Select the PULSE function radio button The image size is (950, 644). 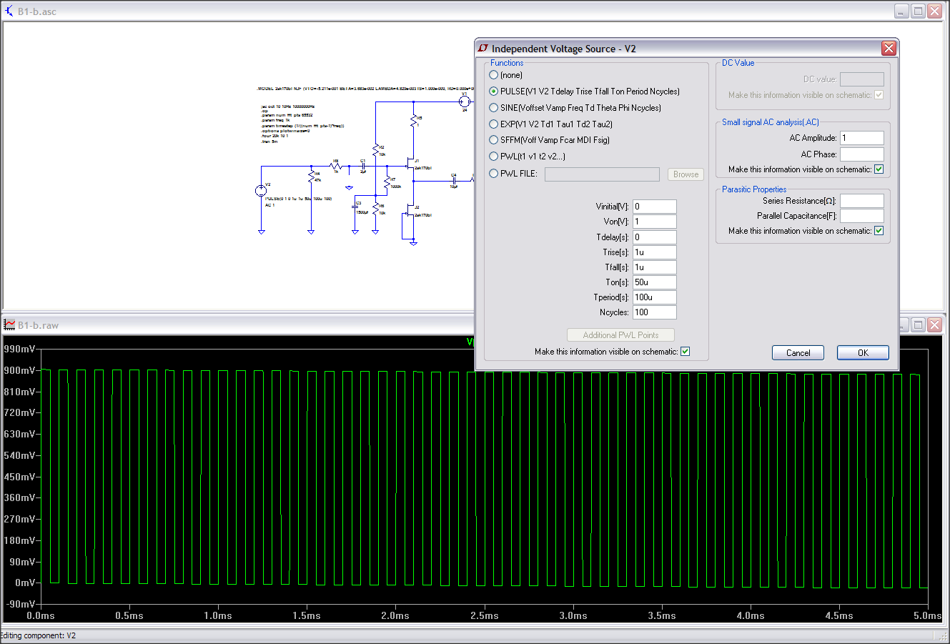tap(494, 91)
